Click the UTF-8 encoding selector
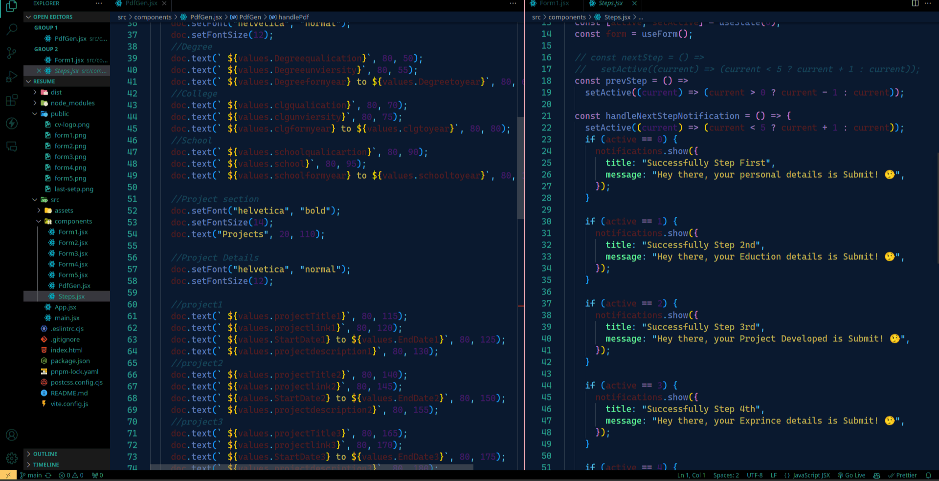This screenshot has width=939, height=481. click(x=755, y=475)
